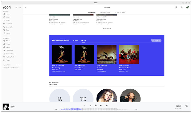Open the sidebar more-options menu near logo
Viewport: 192px width, 113px height.
20,7
